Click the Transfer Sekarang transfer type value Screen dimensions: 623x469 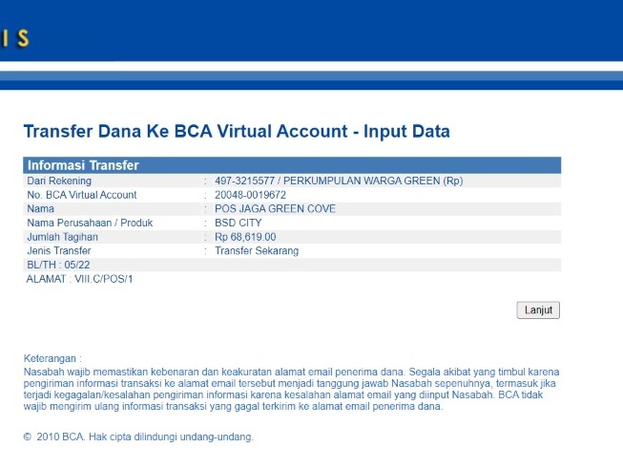coord(257,250)
